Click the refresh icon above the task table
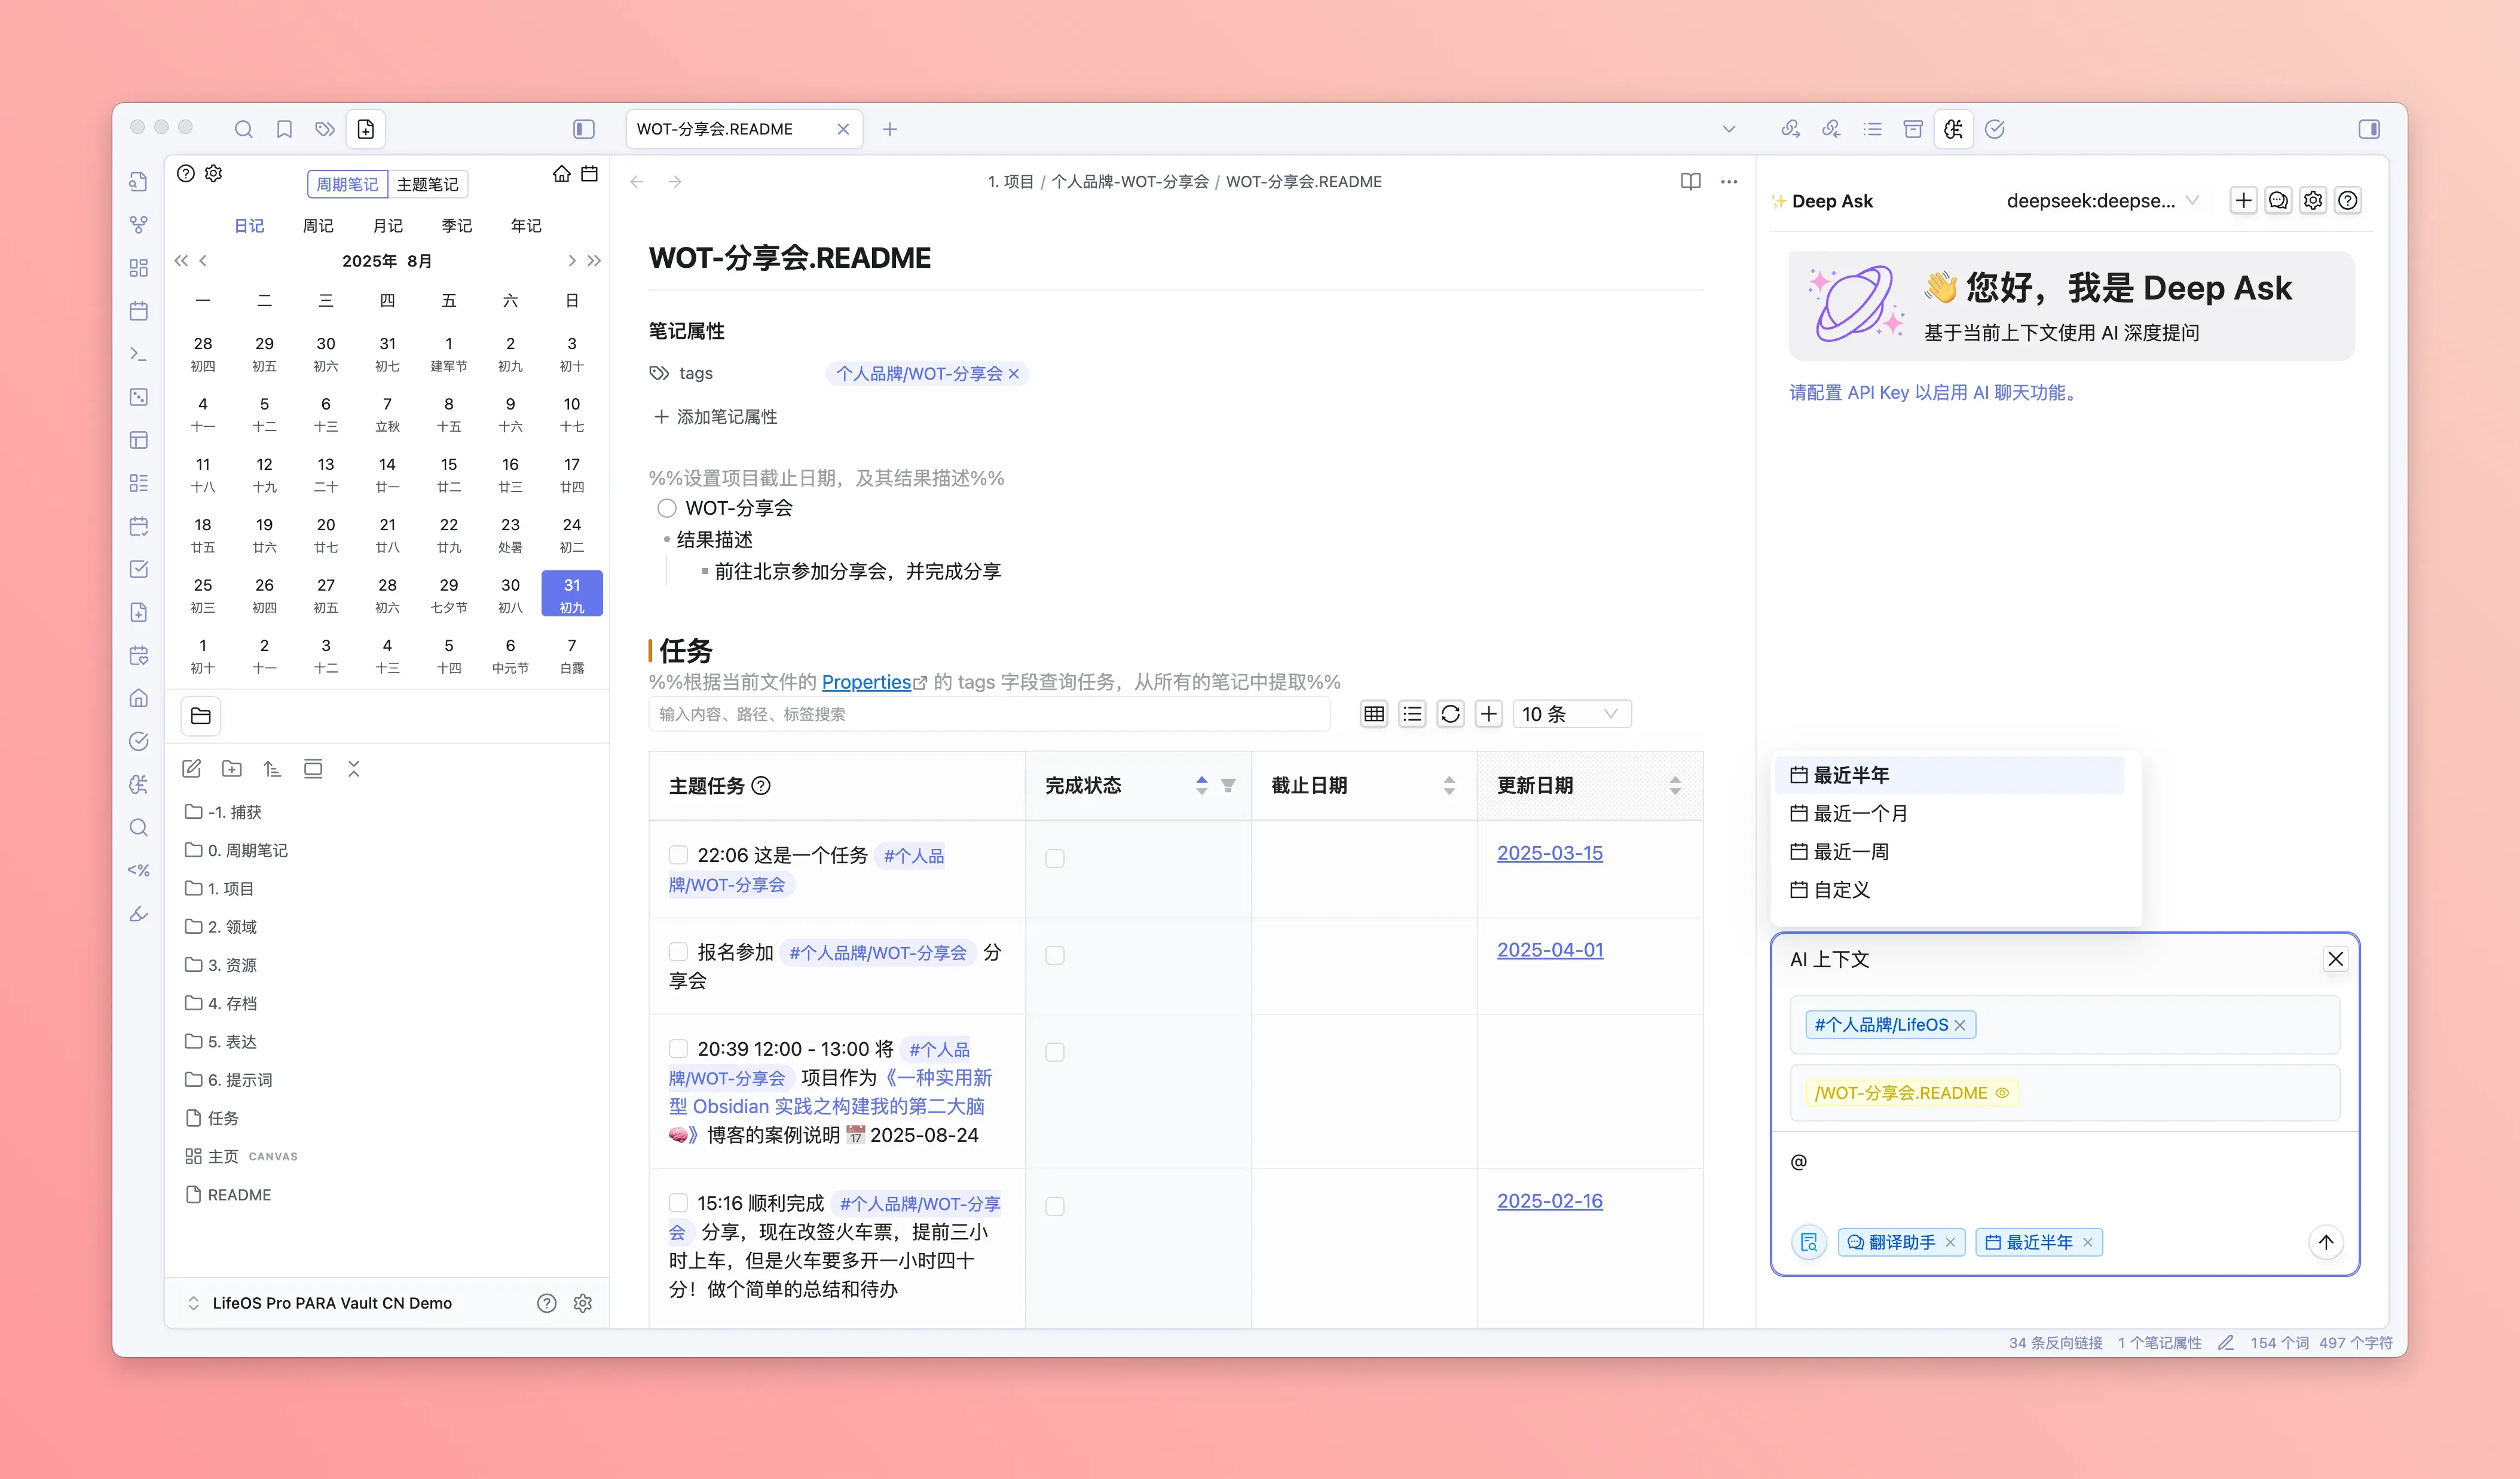The width and height of the screenshot is (2520, 1479). coord(1450,714)
